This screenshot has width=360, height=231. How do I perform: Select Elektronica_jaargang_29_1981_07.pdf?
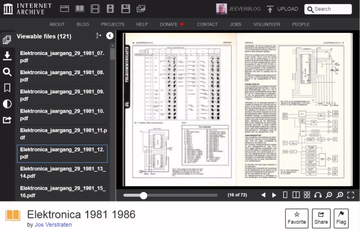coord(62,57)
